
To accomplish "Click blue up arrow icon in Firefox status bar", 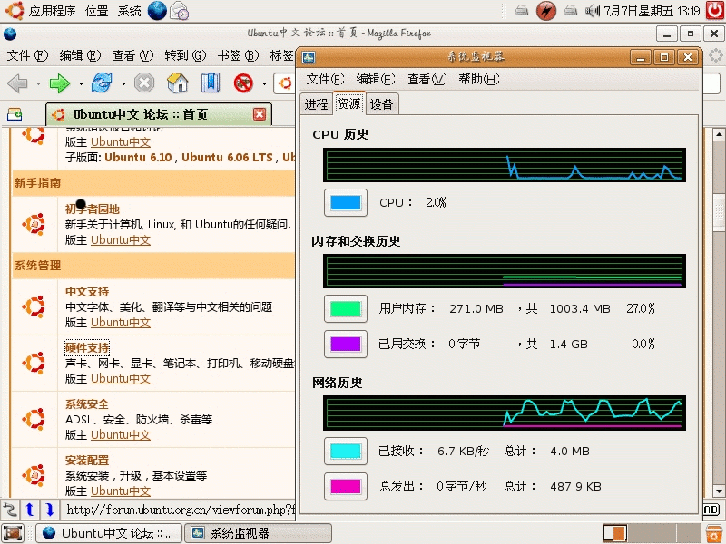I will click(30, 510).
